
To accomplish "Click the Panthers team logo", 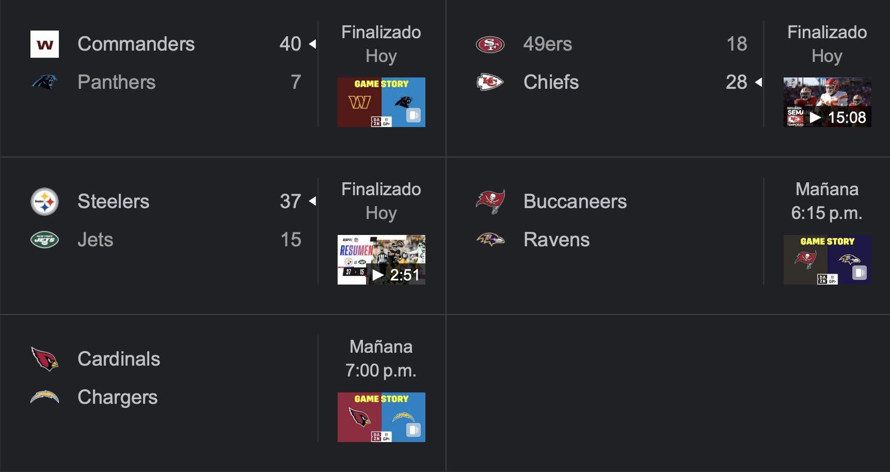I will click(x=44, y=82).
